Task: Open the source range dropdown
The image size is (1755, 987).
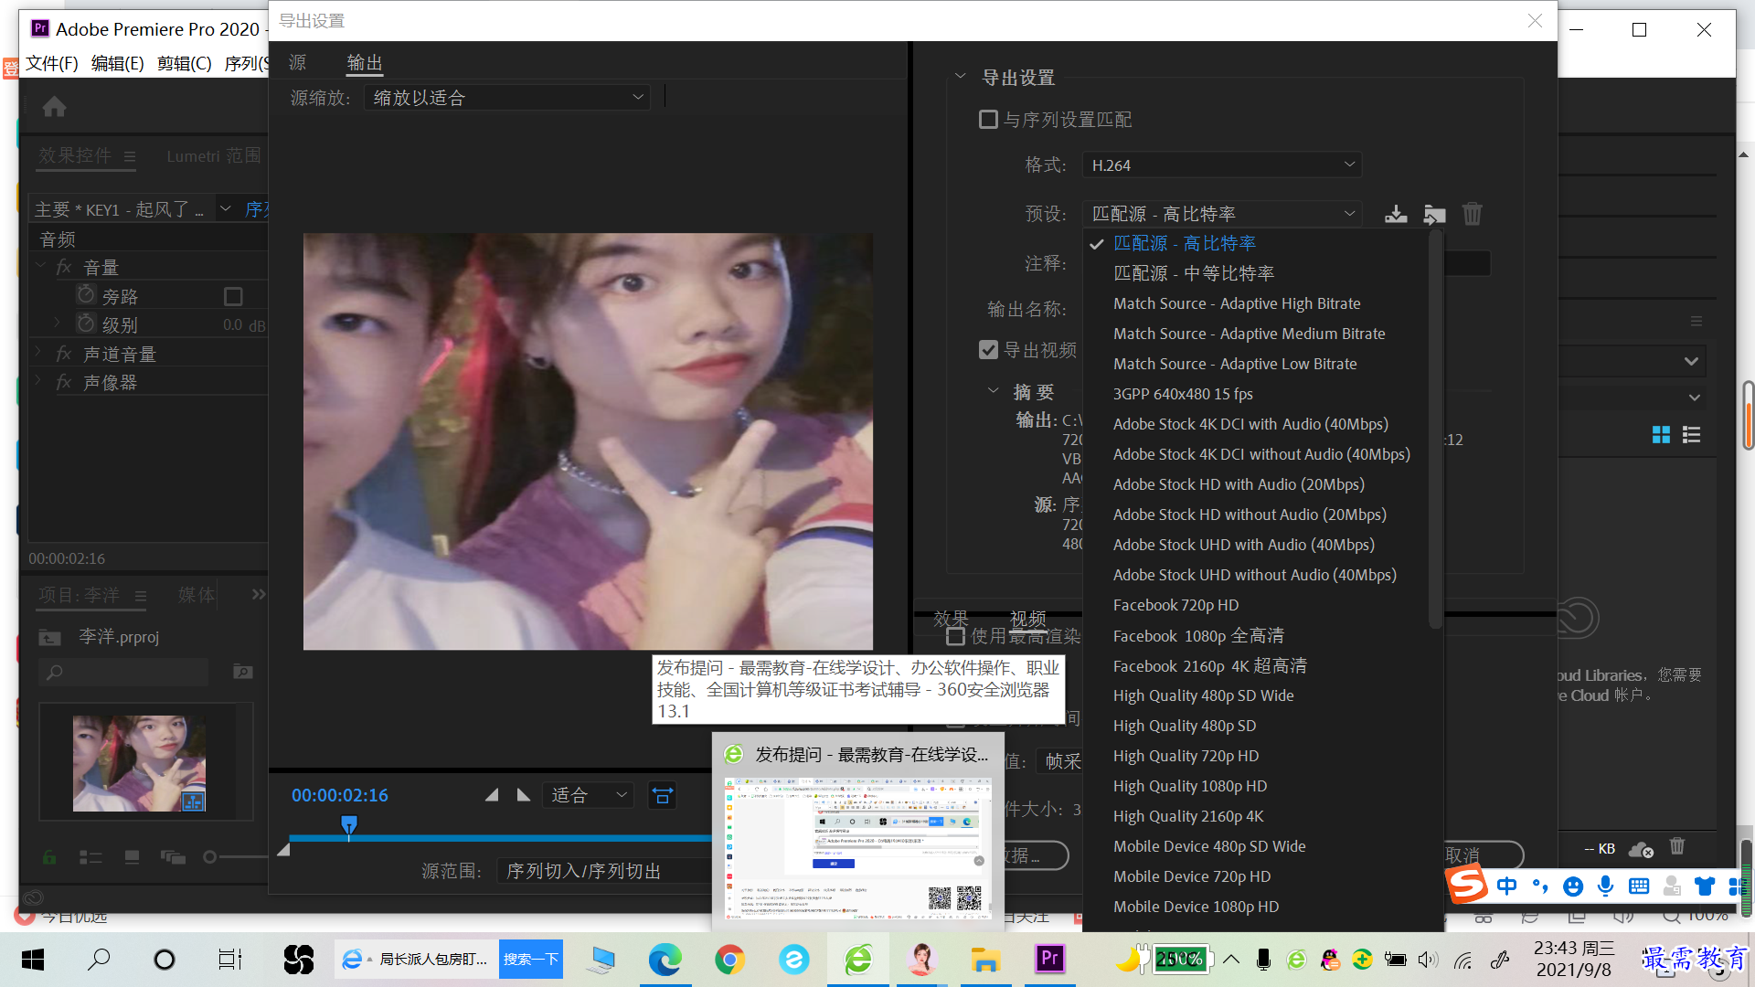Action: [606, 871]
